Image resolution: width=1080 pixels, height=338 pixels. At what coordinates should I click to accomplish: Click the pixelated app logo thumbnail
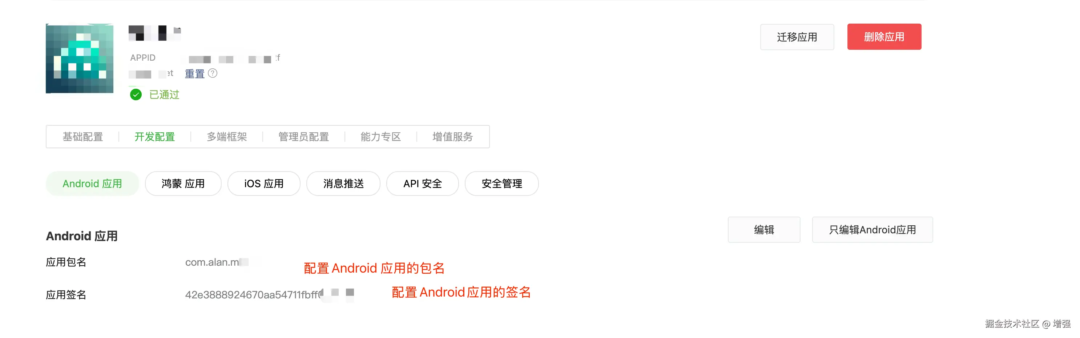click(80, 58)
